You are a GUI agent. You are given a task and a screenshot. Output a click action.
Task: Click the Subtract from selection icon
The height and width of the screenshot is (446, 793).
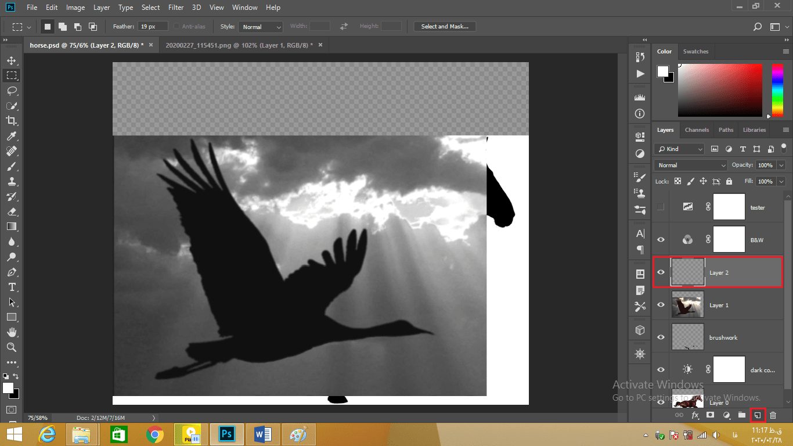[78, 27]
